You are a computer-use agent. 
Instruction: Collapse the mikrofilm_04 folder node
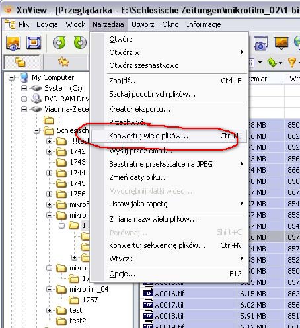point(50,289)
